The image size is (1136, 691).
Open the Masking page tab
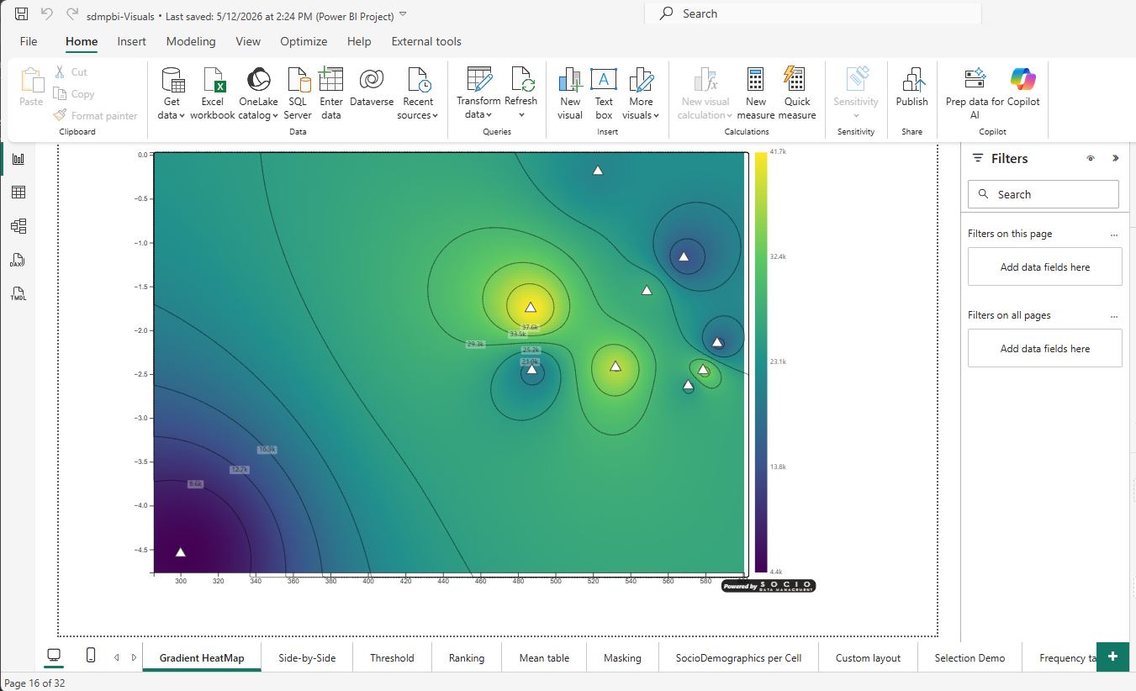tap(622, 657)
